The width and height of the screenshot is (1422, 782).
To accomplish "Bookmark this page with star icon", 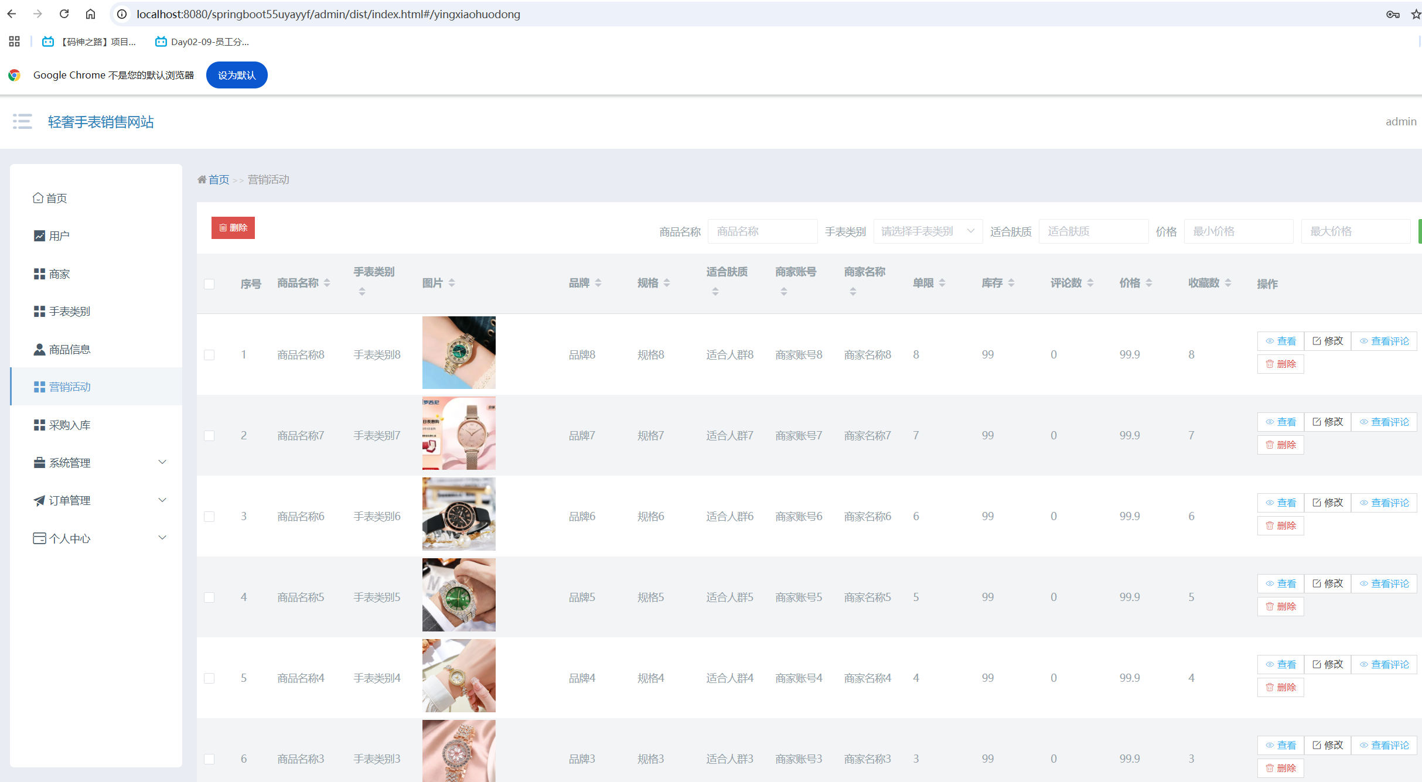I will 1416,14.
